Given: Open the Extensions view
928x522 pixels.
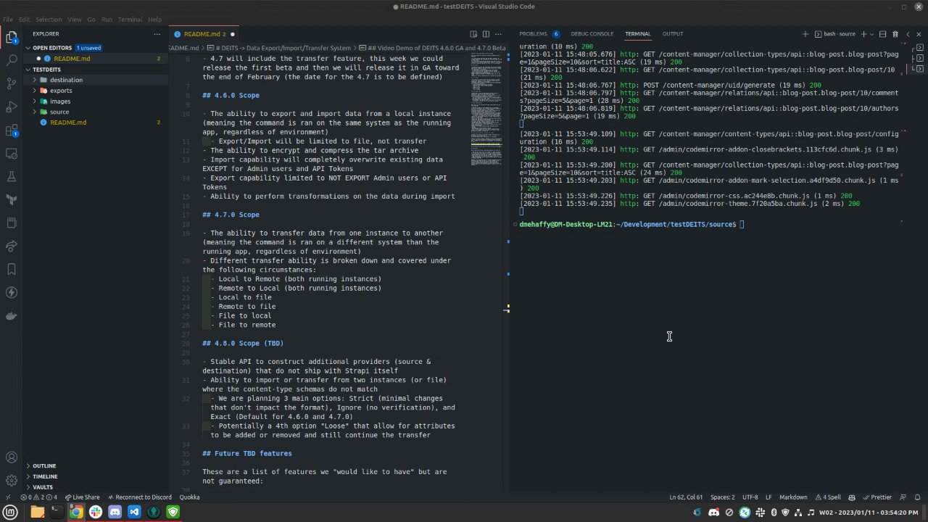Looking at the screenshot, I should click(x=12, y=130).
